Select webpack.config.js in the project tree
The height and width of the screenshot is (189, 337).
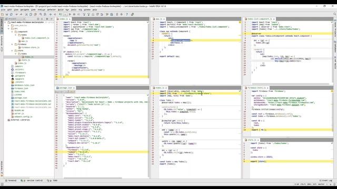(x=23, y=117)
